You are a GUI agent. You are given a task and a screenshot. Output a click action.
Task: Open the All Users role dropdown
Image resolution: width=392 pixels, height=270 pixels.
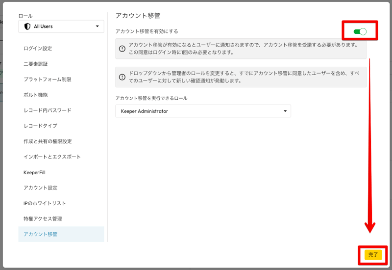tap(61, 27)
